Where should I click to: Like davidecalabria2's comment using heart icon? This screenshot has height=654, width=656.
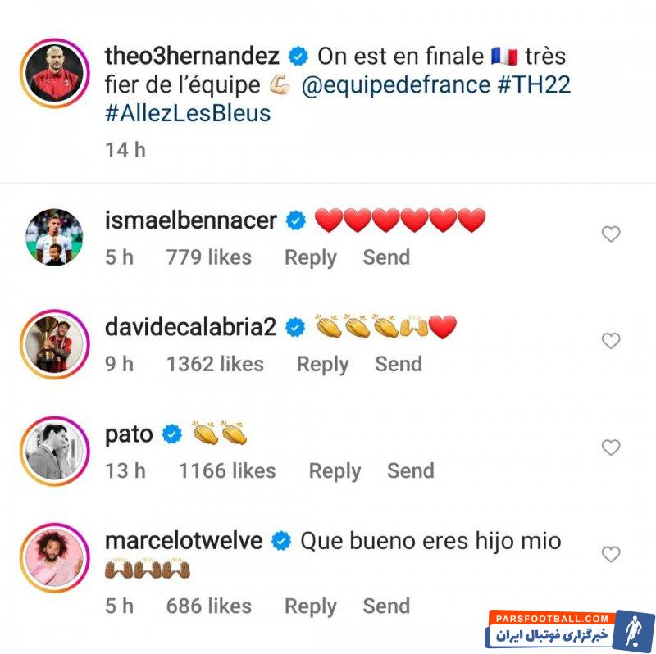[x=610, y=341]
